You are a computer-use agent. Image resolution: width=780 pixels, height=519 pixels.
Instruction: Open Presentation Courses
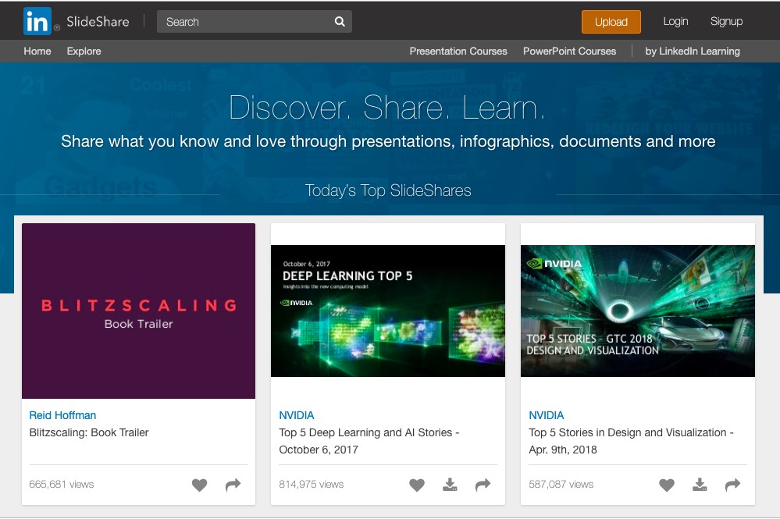pyautogui.click(x=458, y=52)
